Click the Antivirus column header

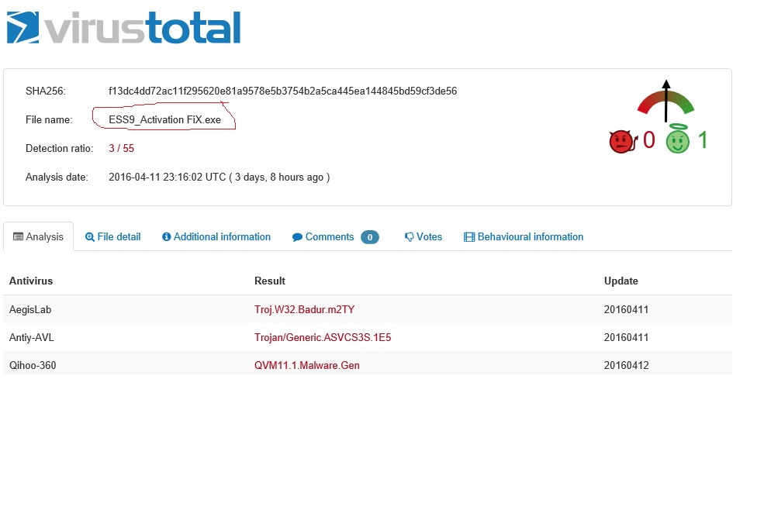click(31, 281)
